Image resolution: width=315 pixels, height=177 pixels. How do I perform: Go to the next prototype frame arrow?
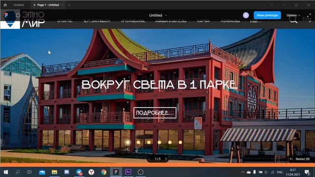click(166, 159)
